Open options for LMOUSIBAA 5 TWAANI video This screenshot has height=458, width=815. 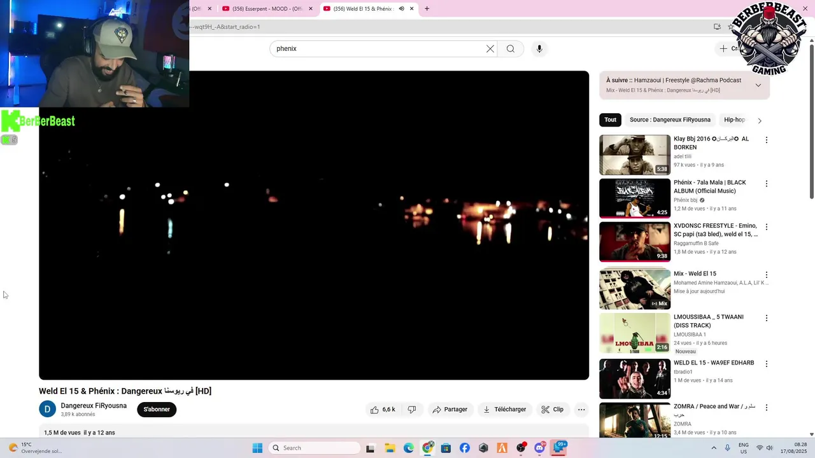[767, 318]
